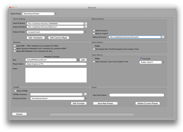Click the import progress bar
The width and height of the screenshot is (183, 132).
92,114
